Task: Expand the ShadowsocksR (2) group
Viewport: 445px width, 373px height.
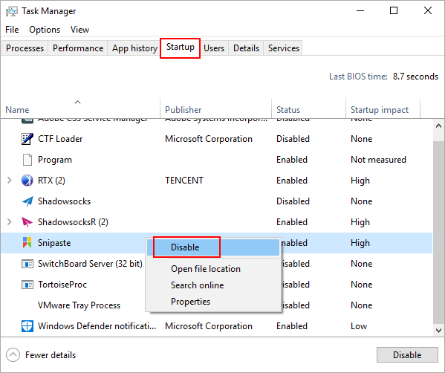Action: (x=10, y=222)
